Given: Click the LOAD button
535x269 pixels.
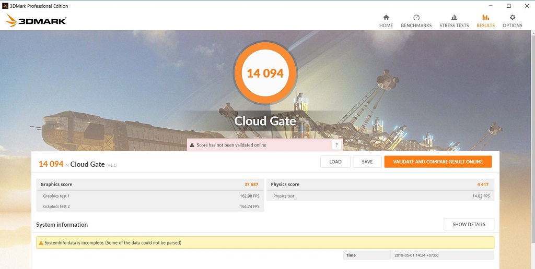Looking at the screenshot, I should point(335,162).
